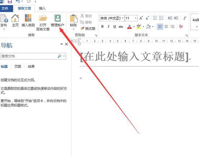This screenshot has width=199, height=156.
Task: Open navigation pane options dropdown arrow
Action: click(x=61, y=44)
